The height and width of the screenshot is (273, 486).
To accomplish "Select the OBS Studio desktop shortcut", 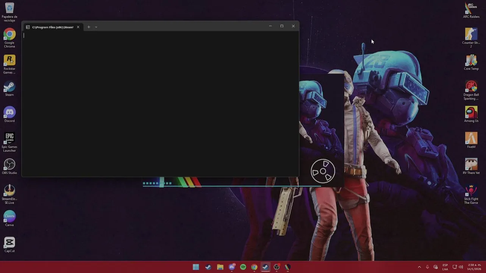I will click(x=9, y=167).
